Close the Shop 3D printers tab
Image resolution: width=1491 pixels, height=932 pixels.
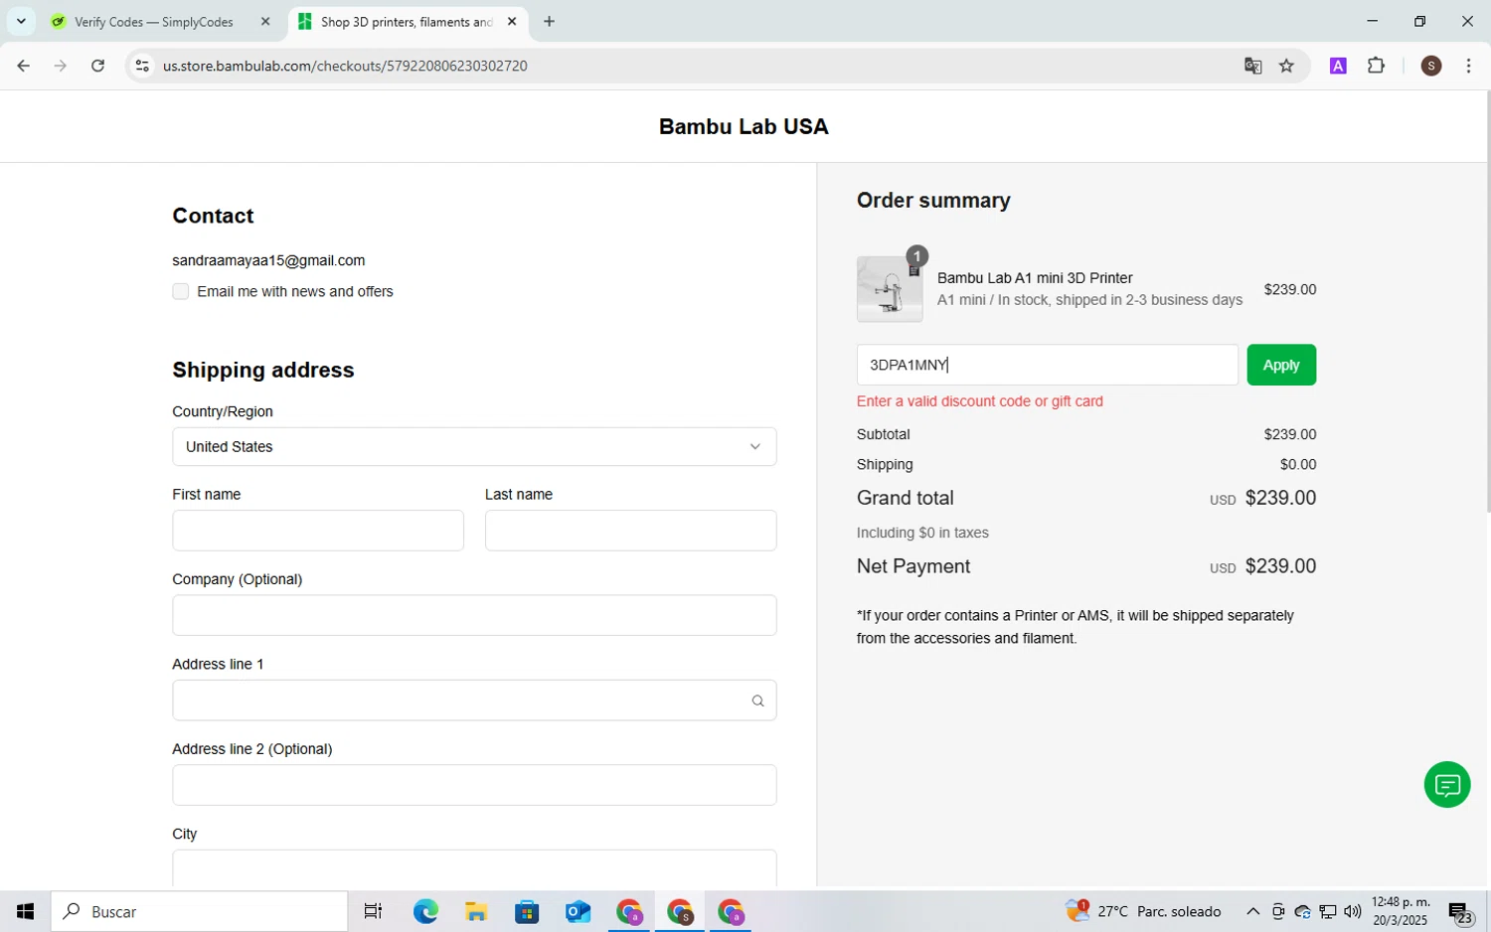[x=512, y=21]
